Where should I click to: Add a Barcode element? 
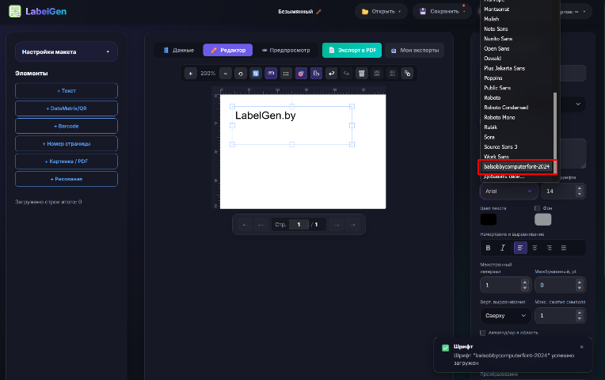[x=67, y=126]
